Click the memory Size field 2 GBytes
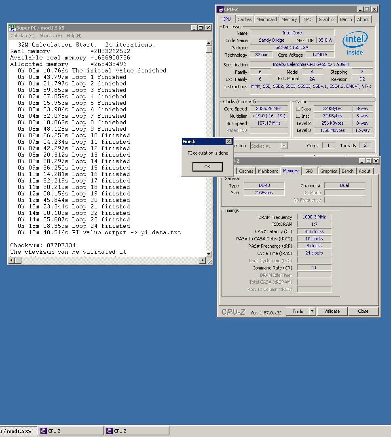 [264, 193]
